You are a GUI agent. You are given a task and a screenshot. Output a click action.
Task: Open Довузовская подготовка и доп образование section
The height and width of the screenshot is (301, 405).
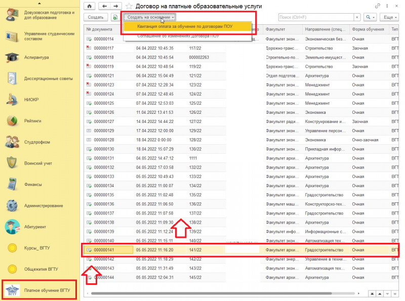click(x=40, y=15)
